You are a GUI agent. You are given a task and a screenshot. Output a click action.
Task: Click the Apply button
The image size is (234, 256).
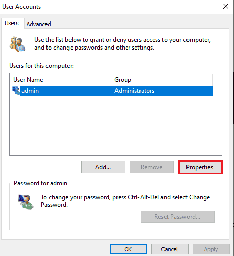[x=211, y=249]
